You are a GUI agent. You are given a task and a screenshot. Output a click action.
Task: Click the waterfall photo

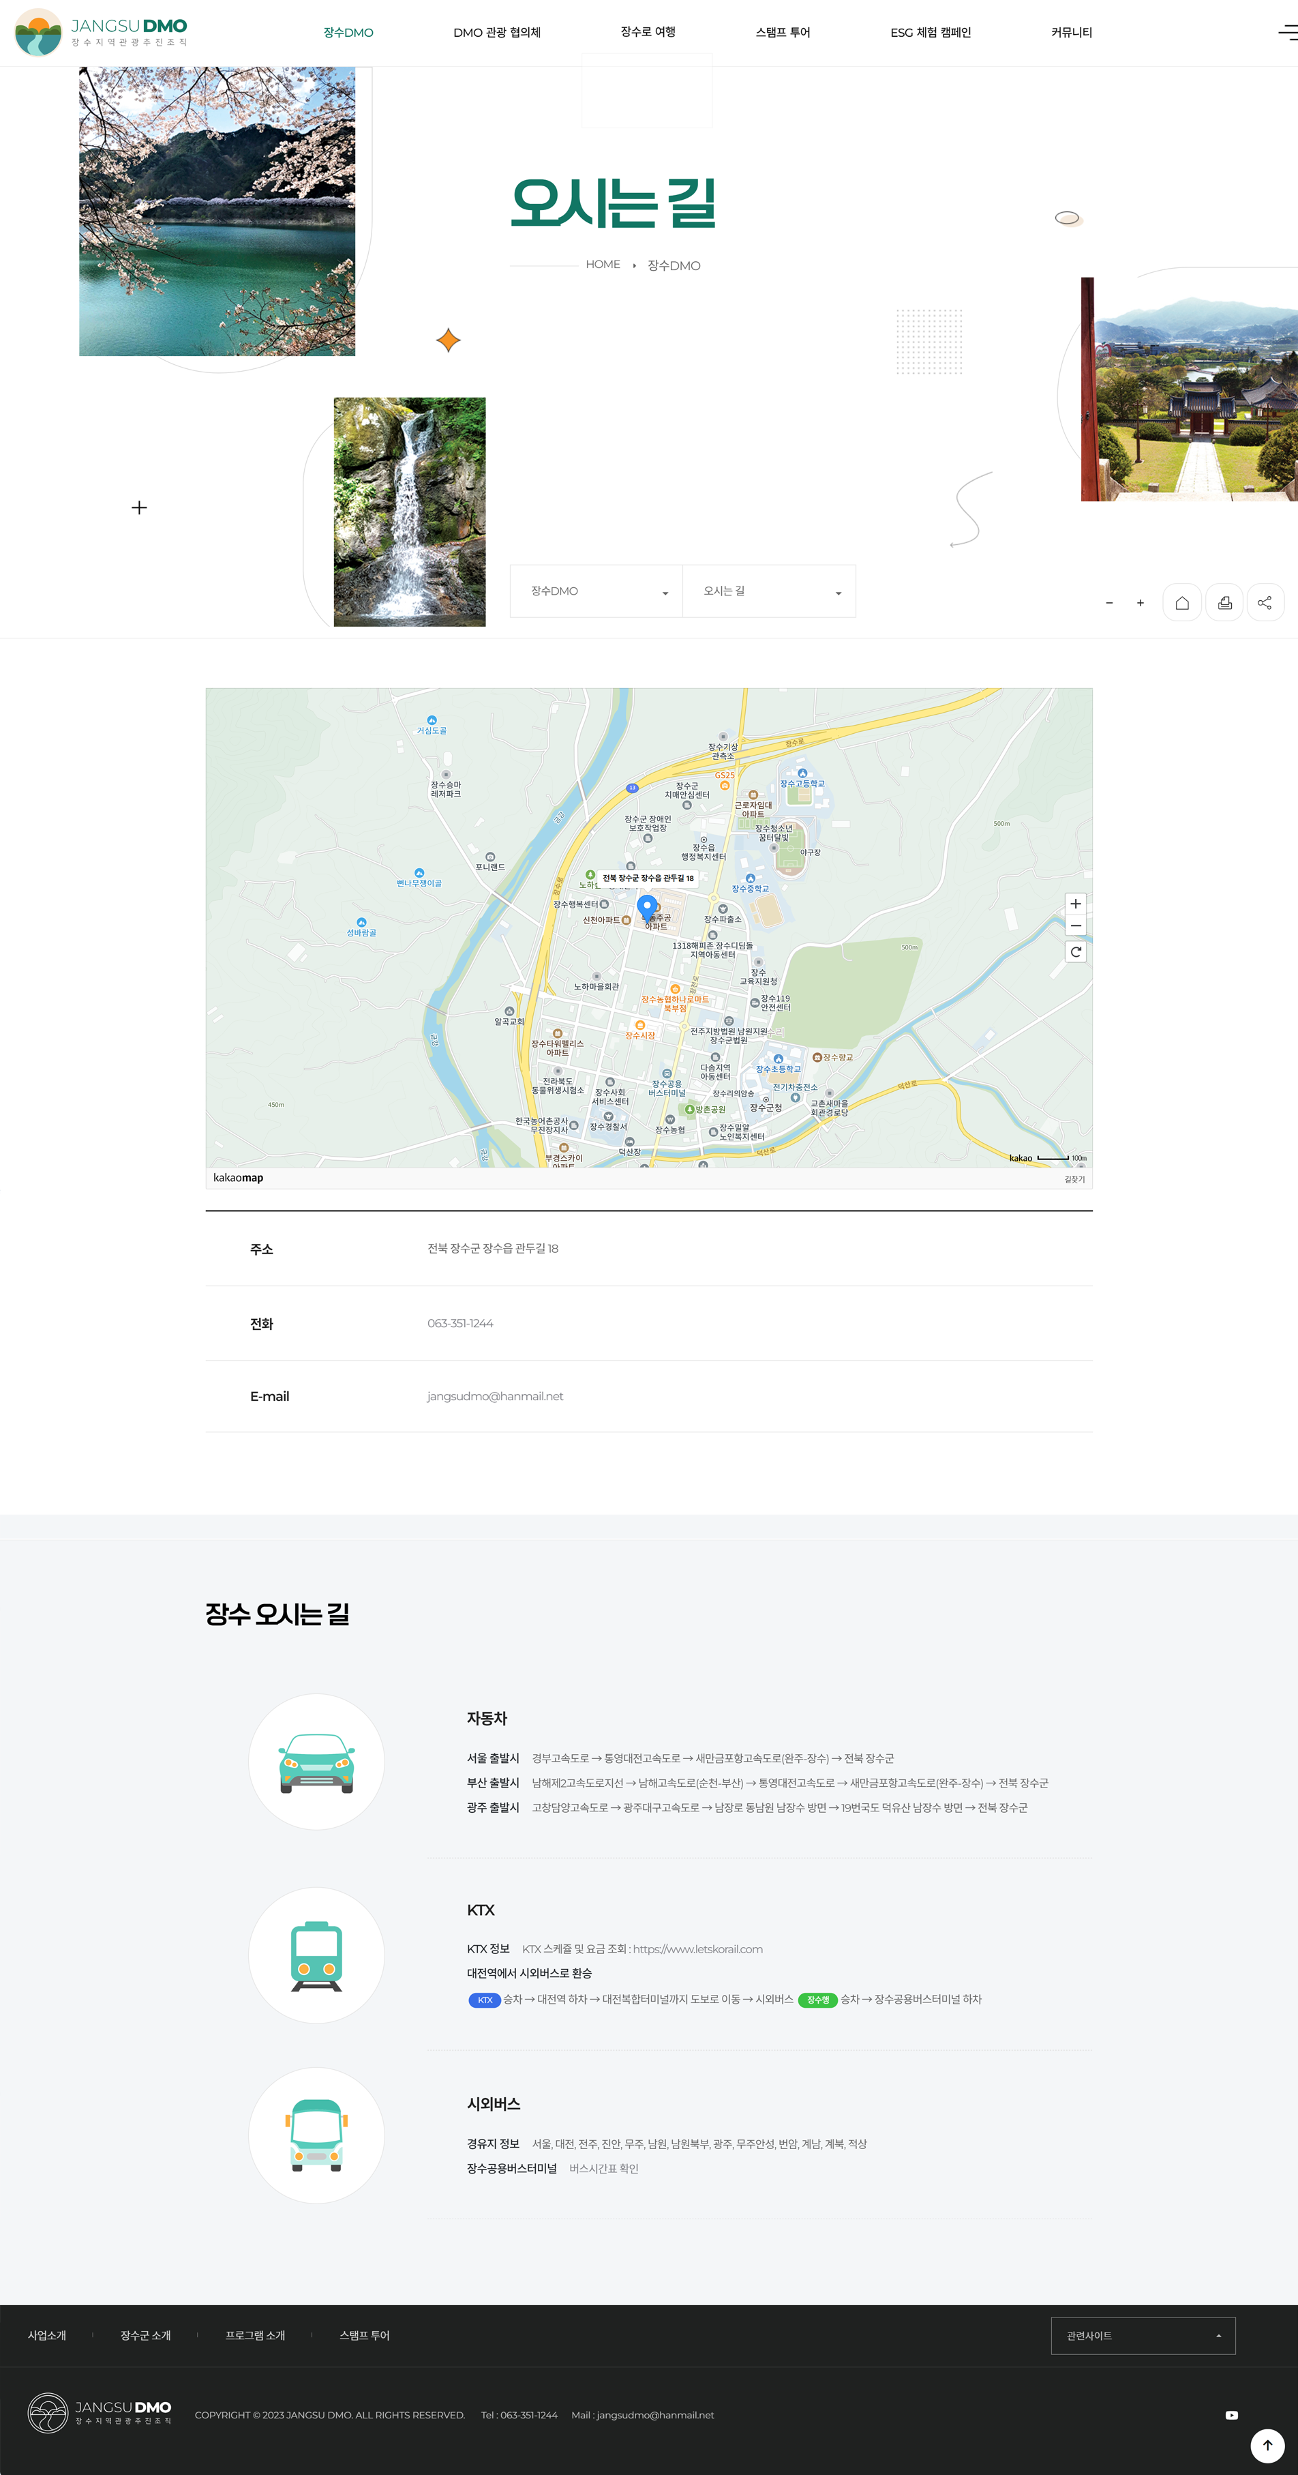click(x=410, y=512)
